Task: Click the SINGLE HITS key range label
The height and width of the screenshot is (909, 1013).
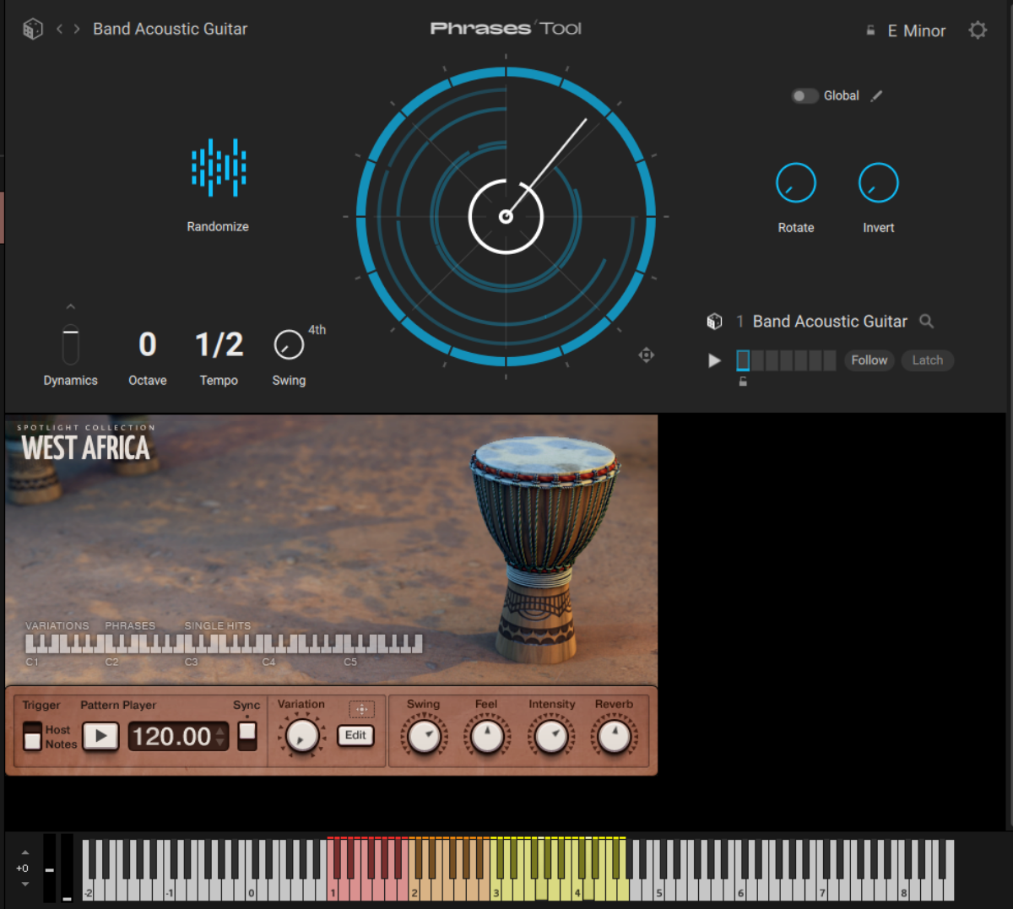Action: (x=218, y=625)
